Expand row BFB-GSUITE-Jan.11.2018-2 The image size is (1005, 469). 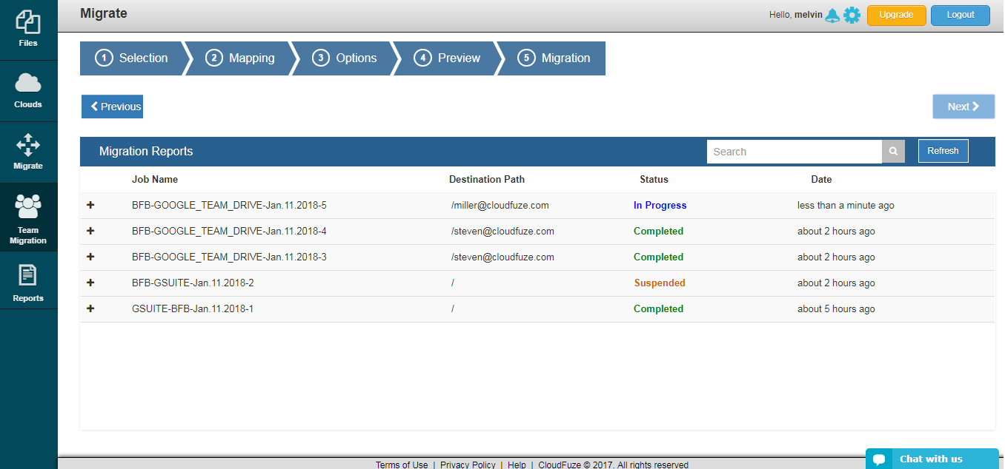(x=90, y=283)
